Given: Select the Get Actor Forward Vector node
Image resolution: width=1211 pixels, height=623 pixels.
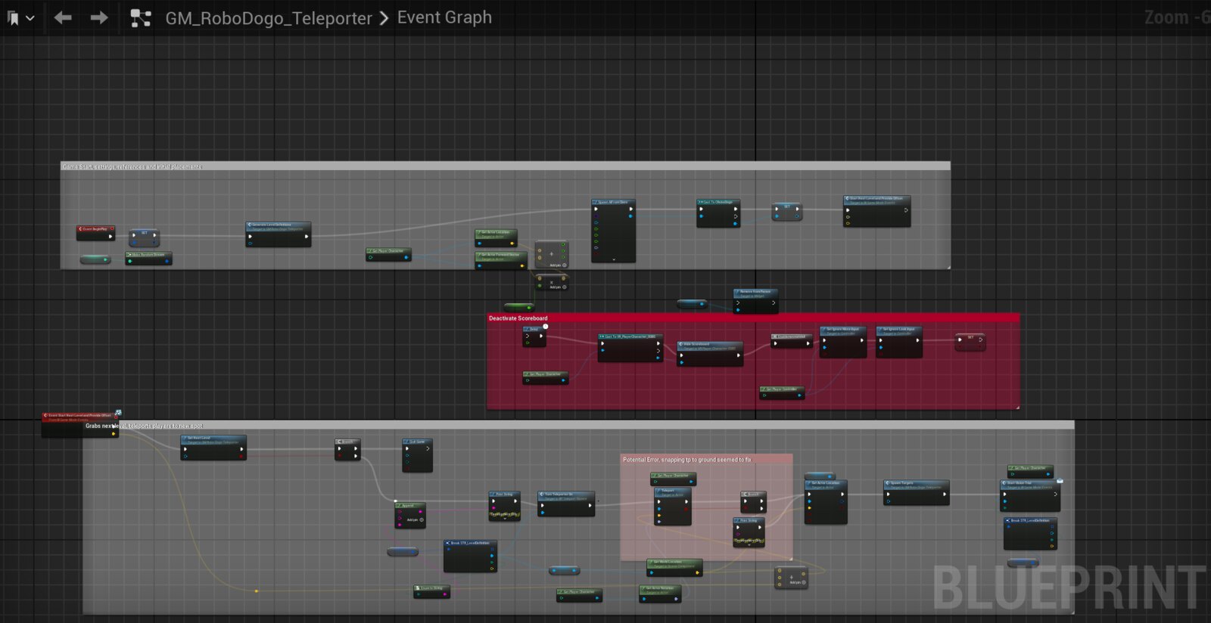Looking at the screenshot, I should pyautogui.click(x=501, y=260).
